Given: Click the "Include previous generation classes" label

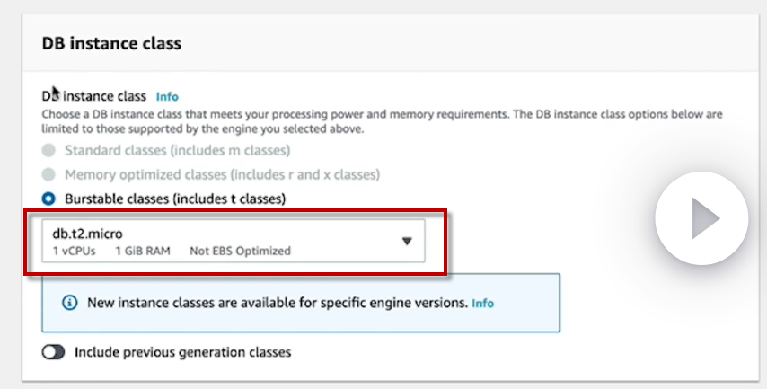Looking at the screenshot, I should (182, 352).
